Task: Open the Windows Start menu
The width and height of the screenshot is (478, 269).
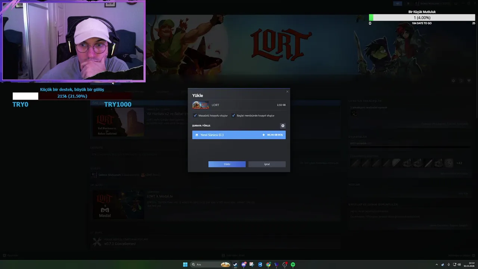Action: 185,265
